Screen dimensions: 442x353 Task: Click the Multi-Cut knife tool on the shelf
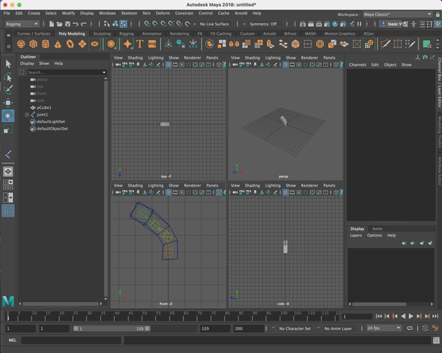click(385, 44)
